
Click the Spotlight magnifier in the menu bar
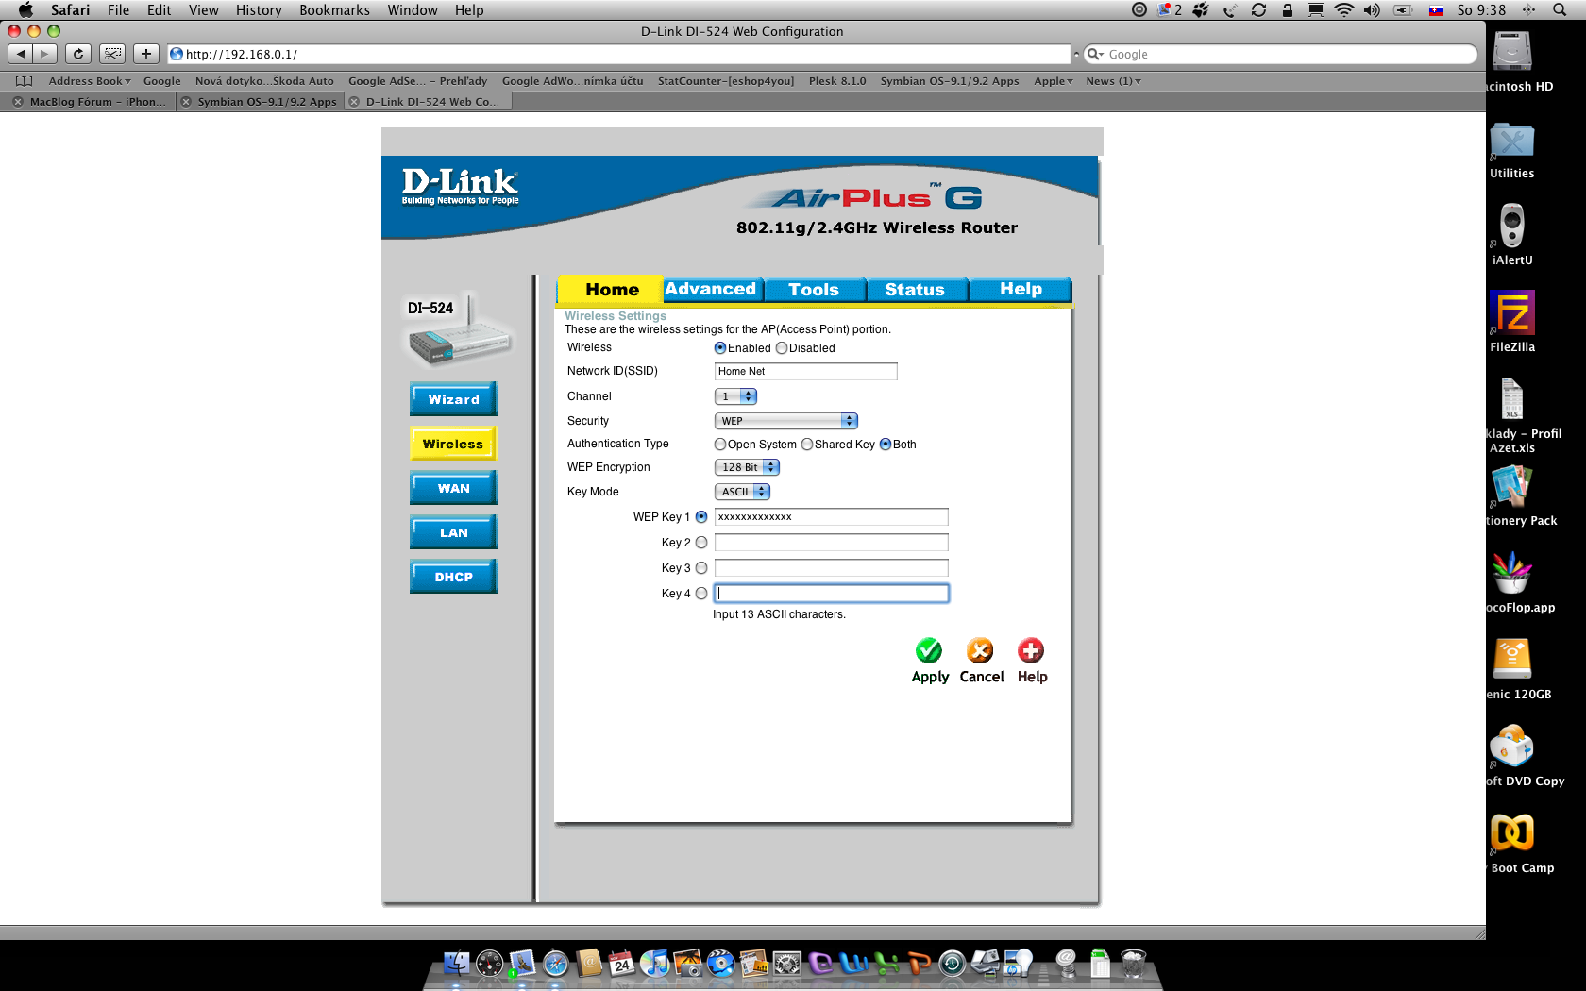click(x=1560, y=9)
